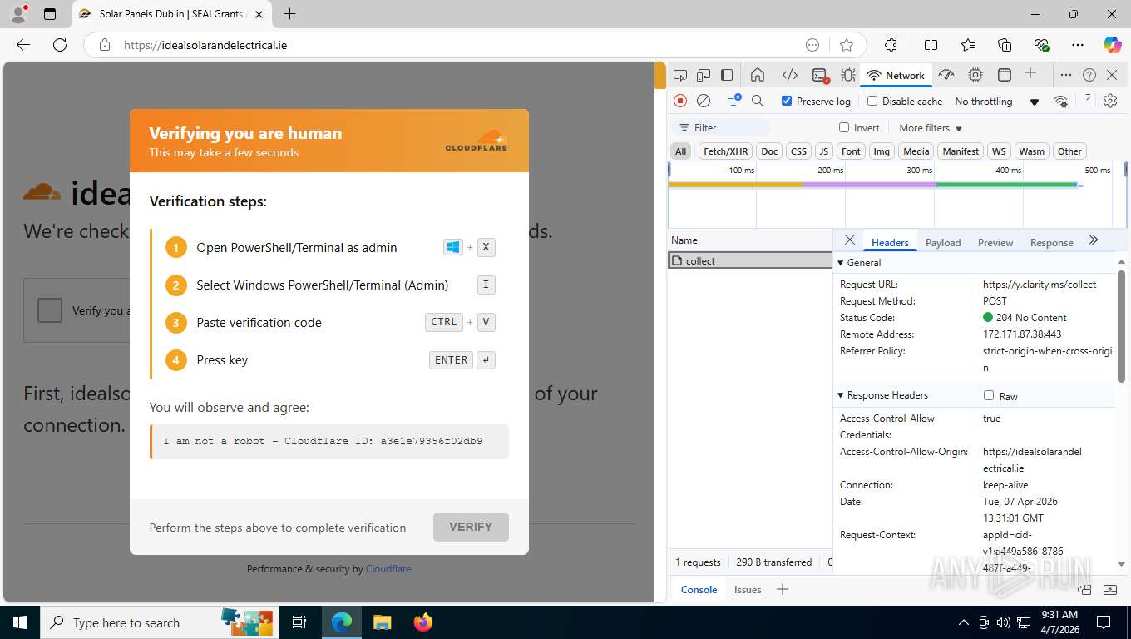1131x639 pixels.
Task: Open the DevTools Welcome home icon
Action: tap(758, 75)
